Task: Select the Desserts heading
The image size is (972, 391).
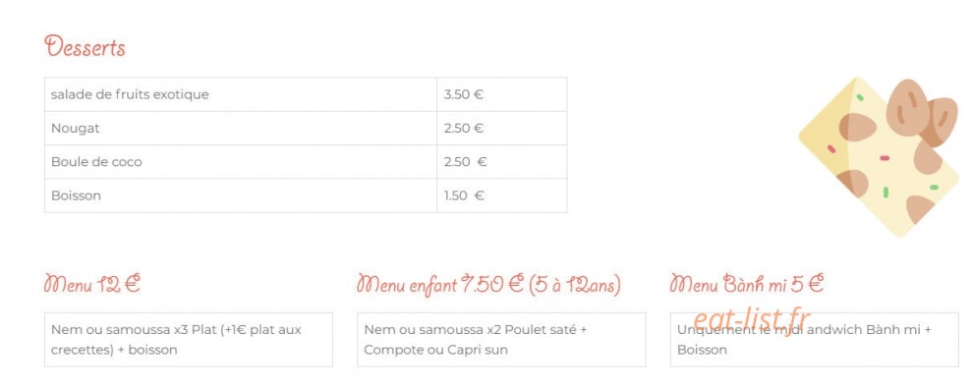Action: point(85,47)
